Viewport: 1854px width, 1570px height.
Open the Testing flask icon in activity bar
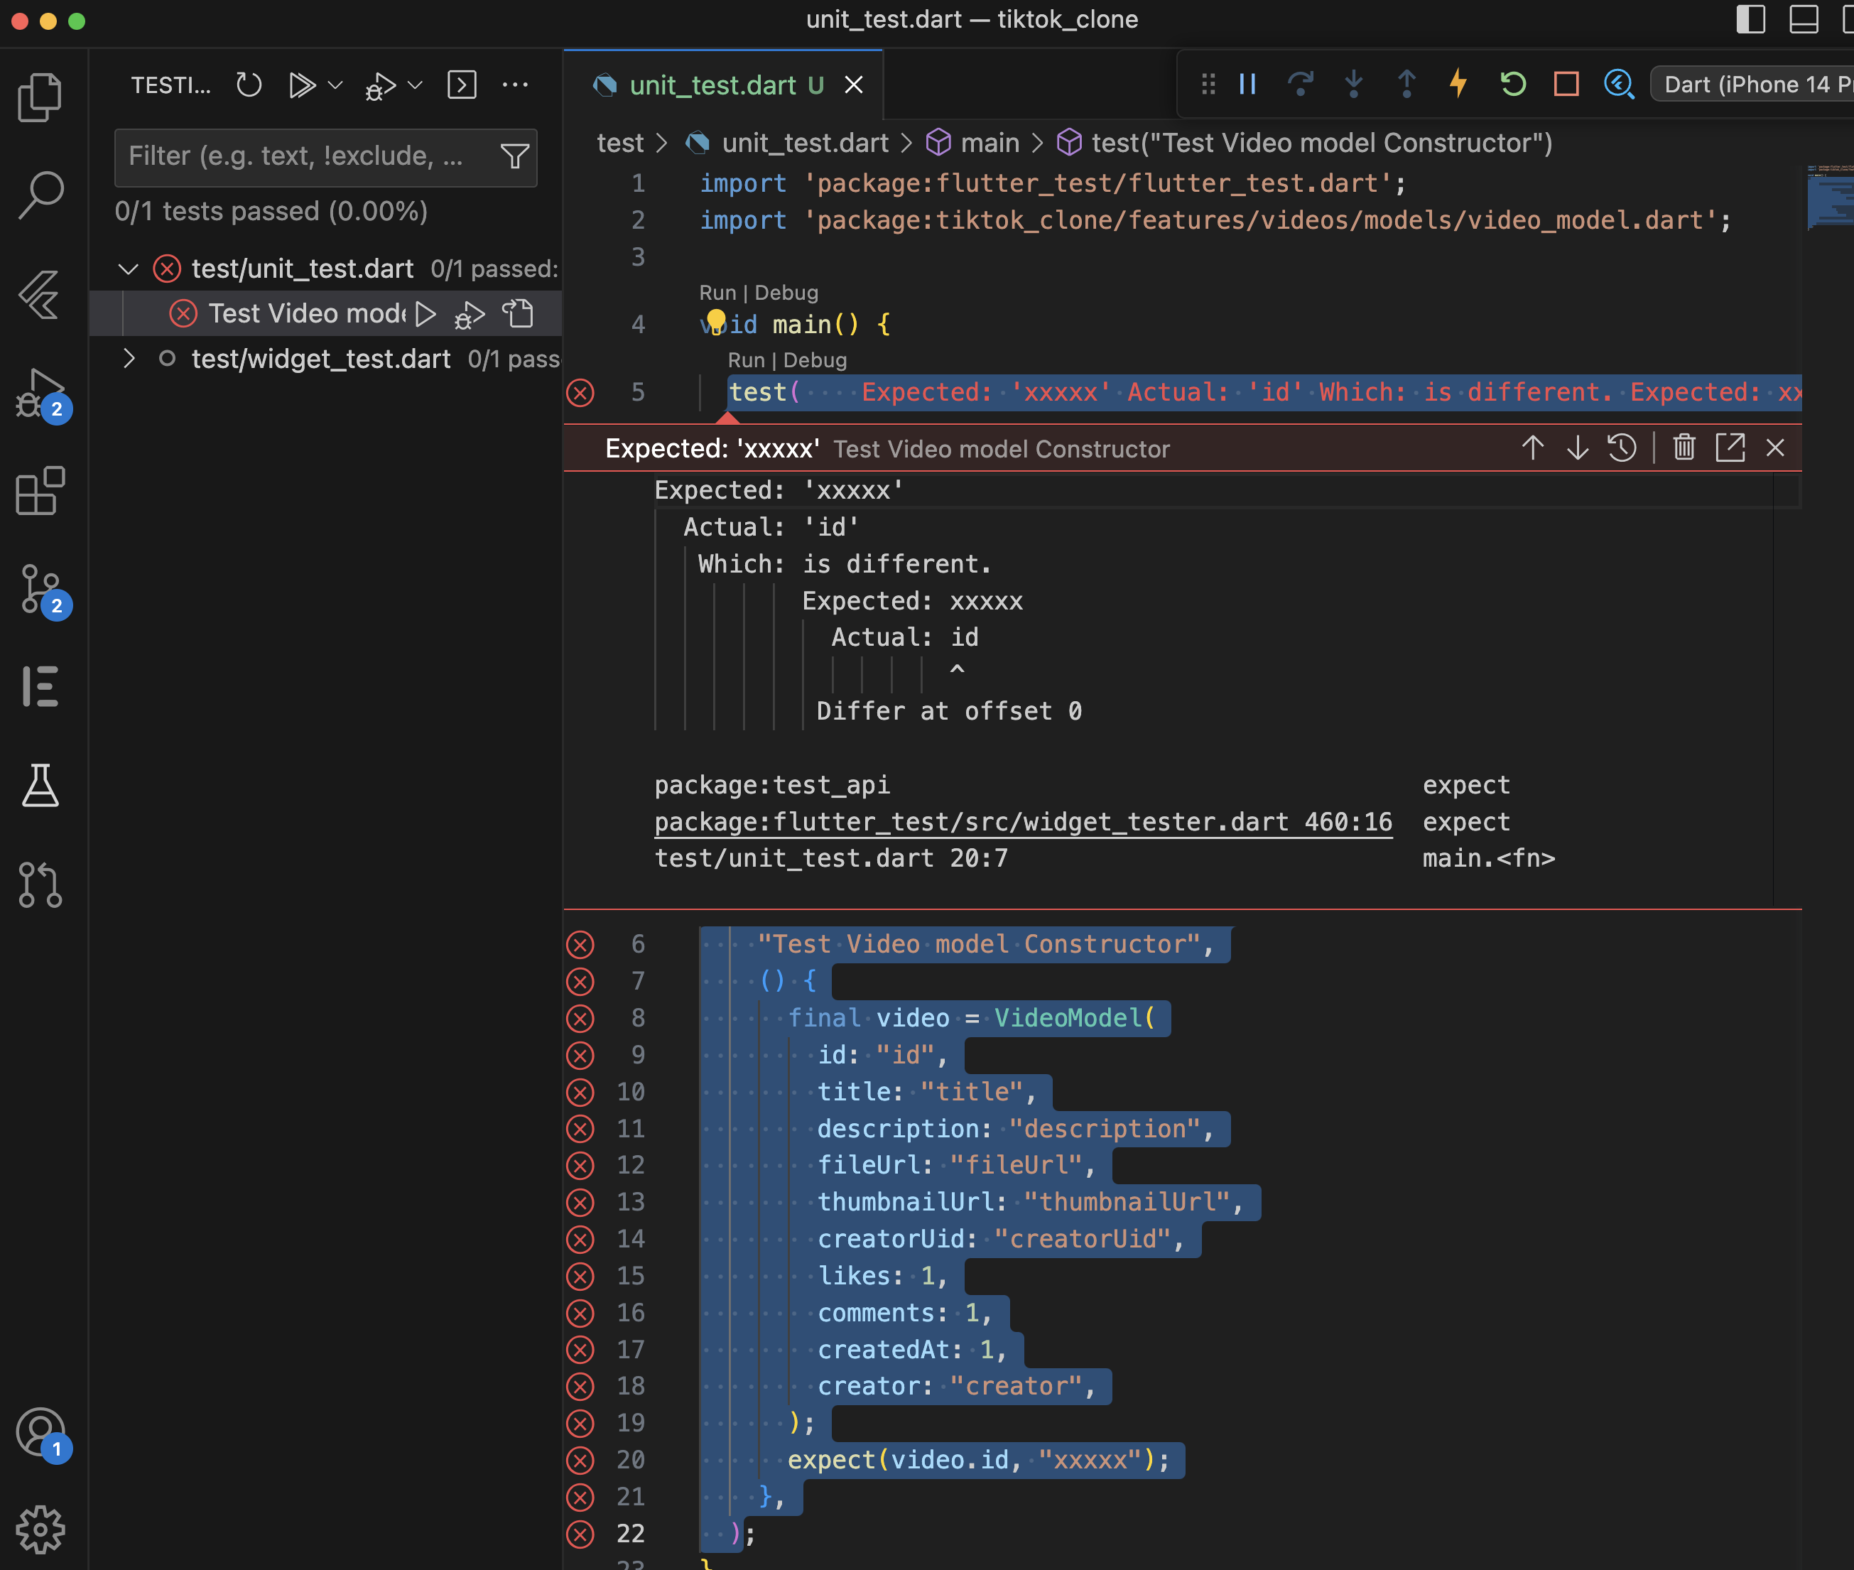point(40,785)
